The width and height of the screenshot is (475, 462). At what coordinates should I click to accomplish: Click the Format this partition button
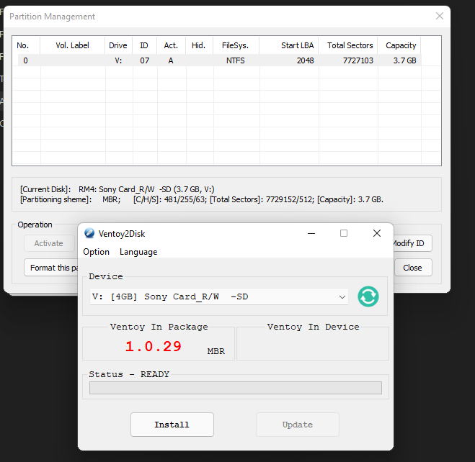point(51,268)
